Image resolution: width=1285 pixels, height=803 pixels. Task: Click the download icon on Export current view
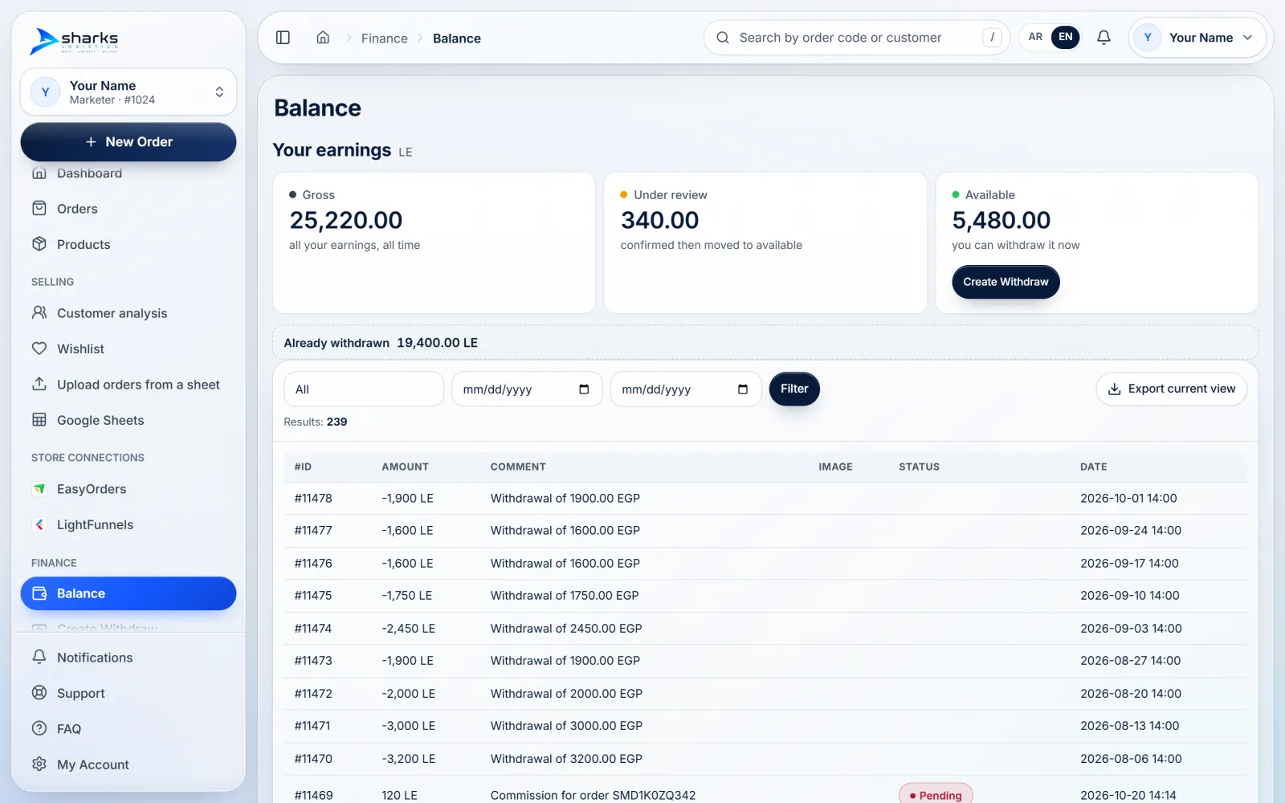(x=1115, y=389)
